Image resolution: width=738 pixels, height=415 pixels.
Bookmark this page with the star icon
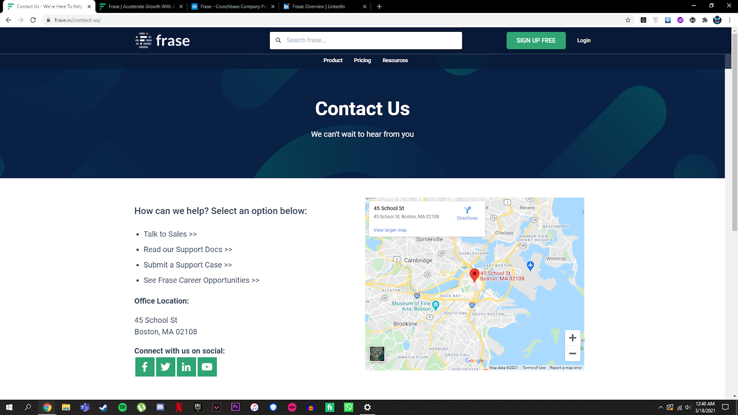628,20
